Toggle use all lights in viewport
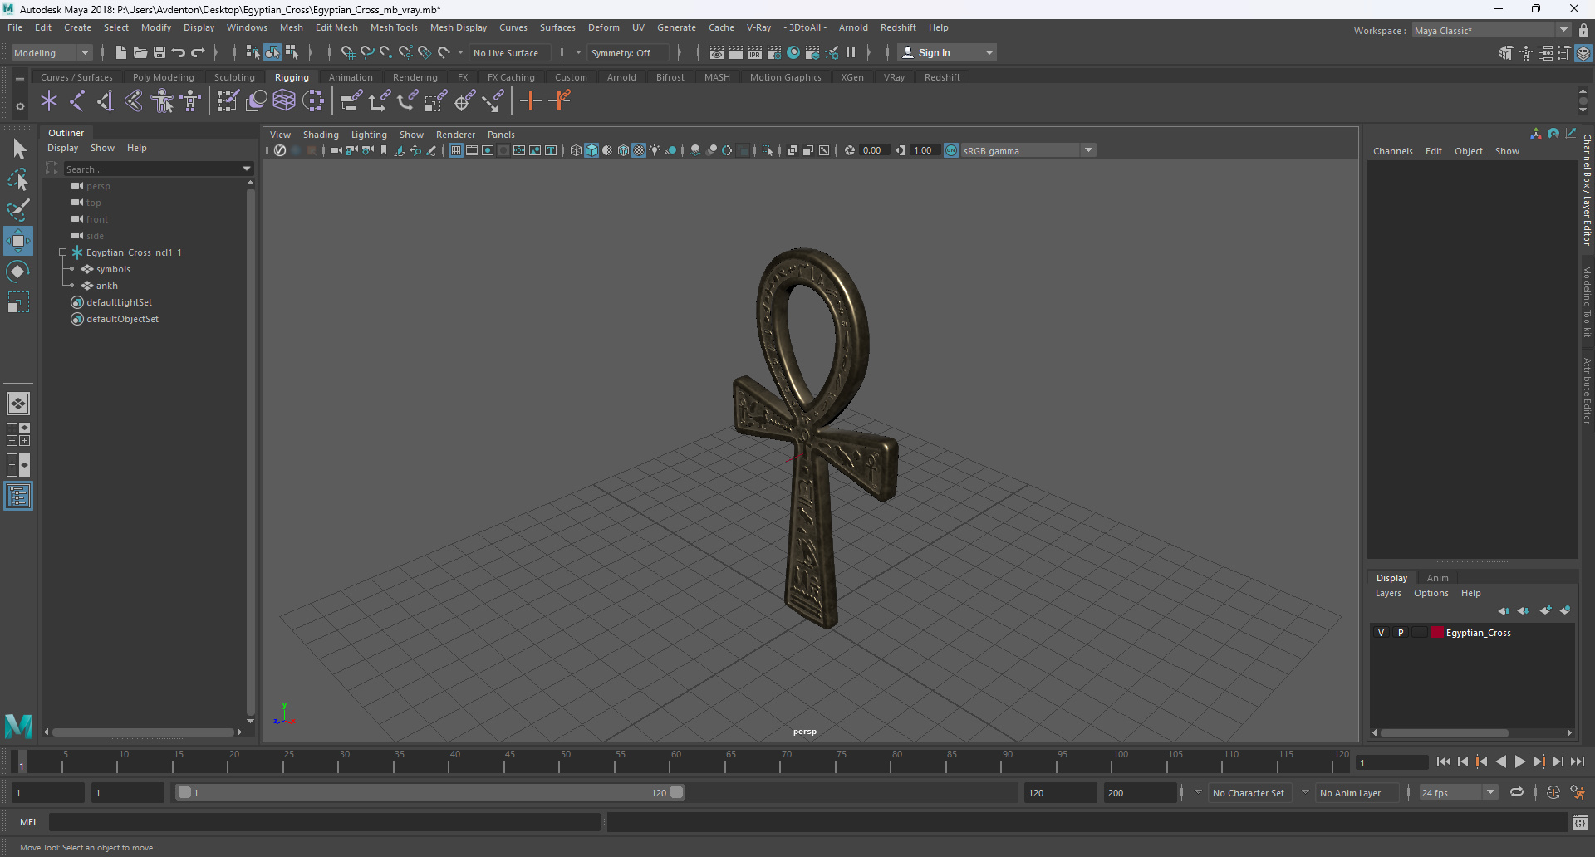 (655, 150)
